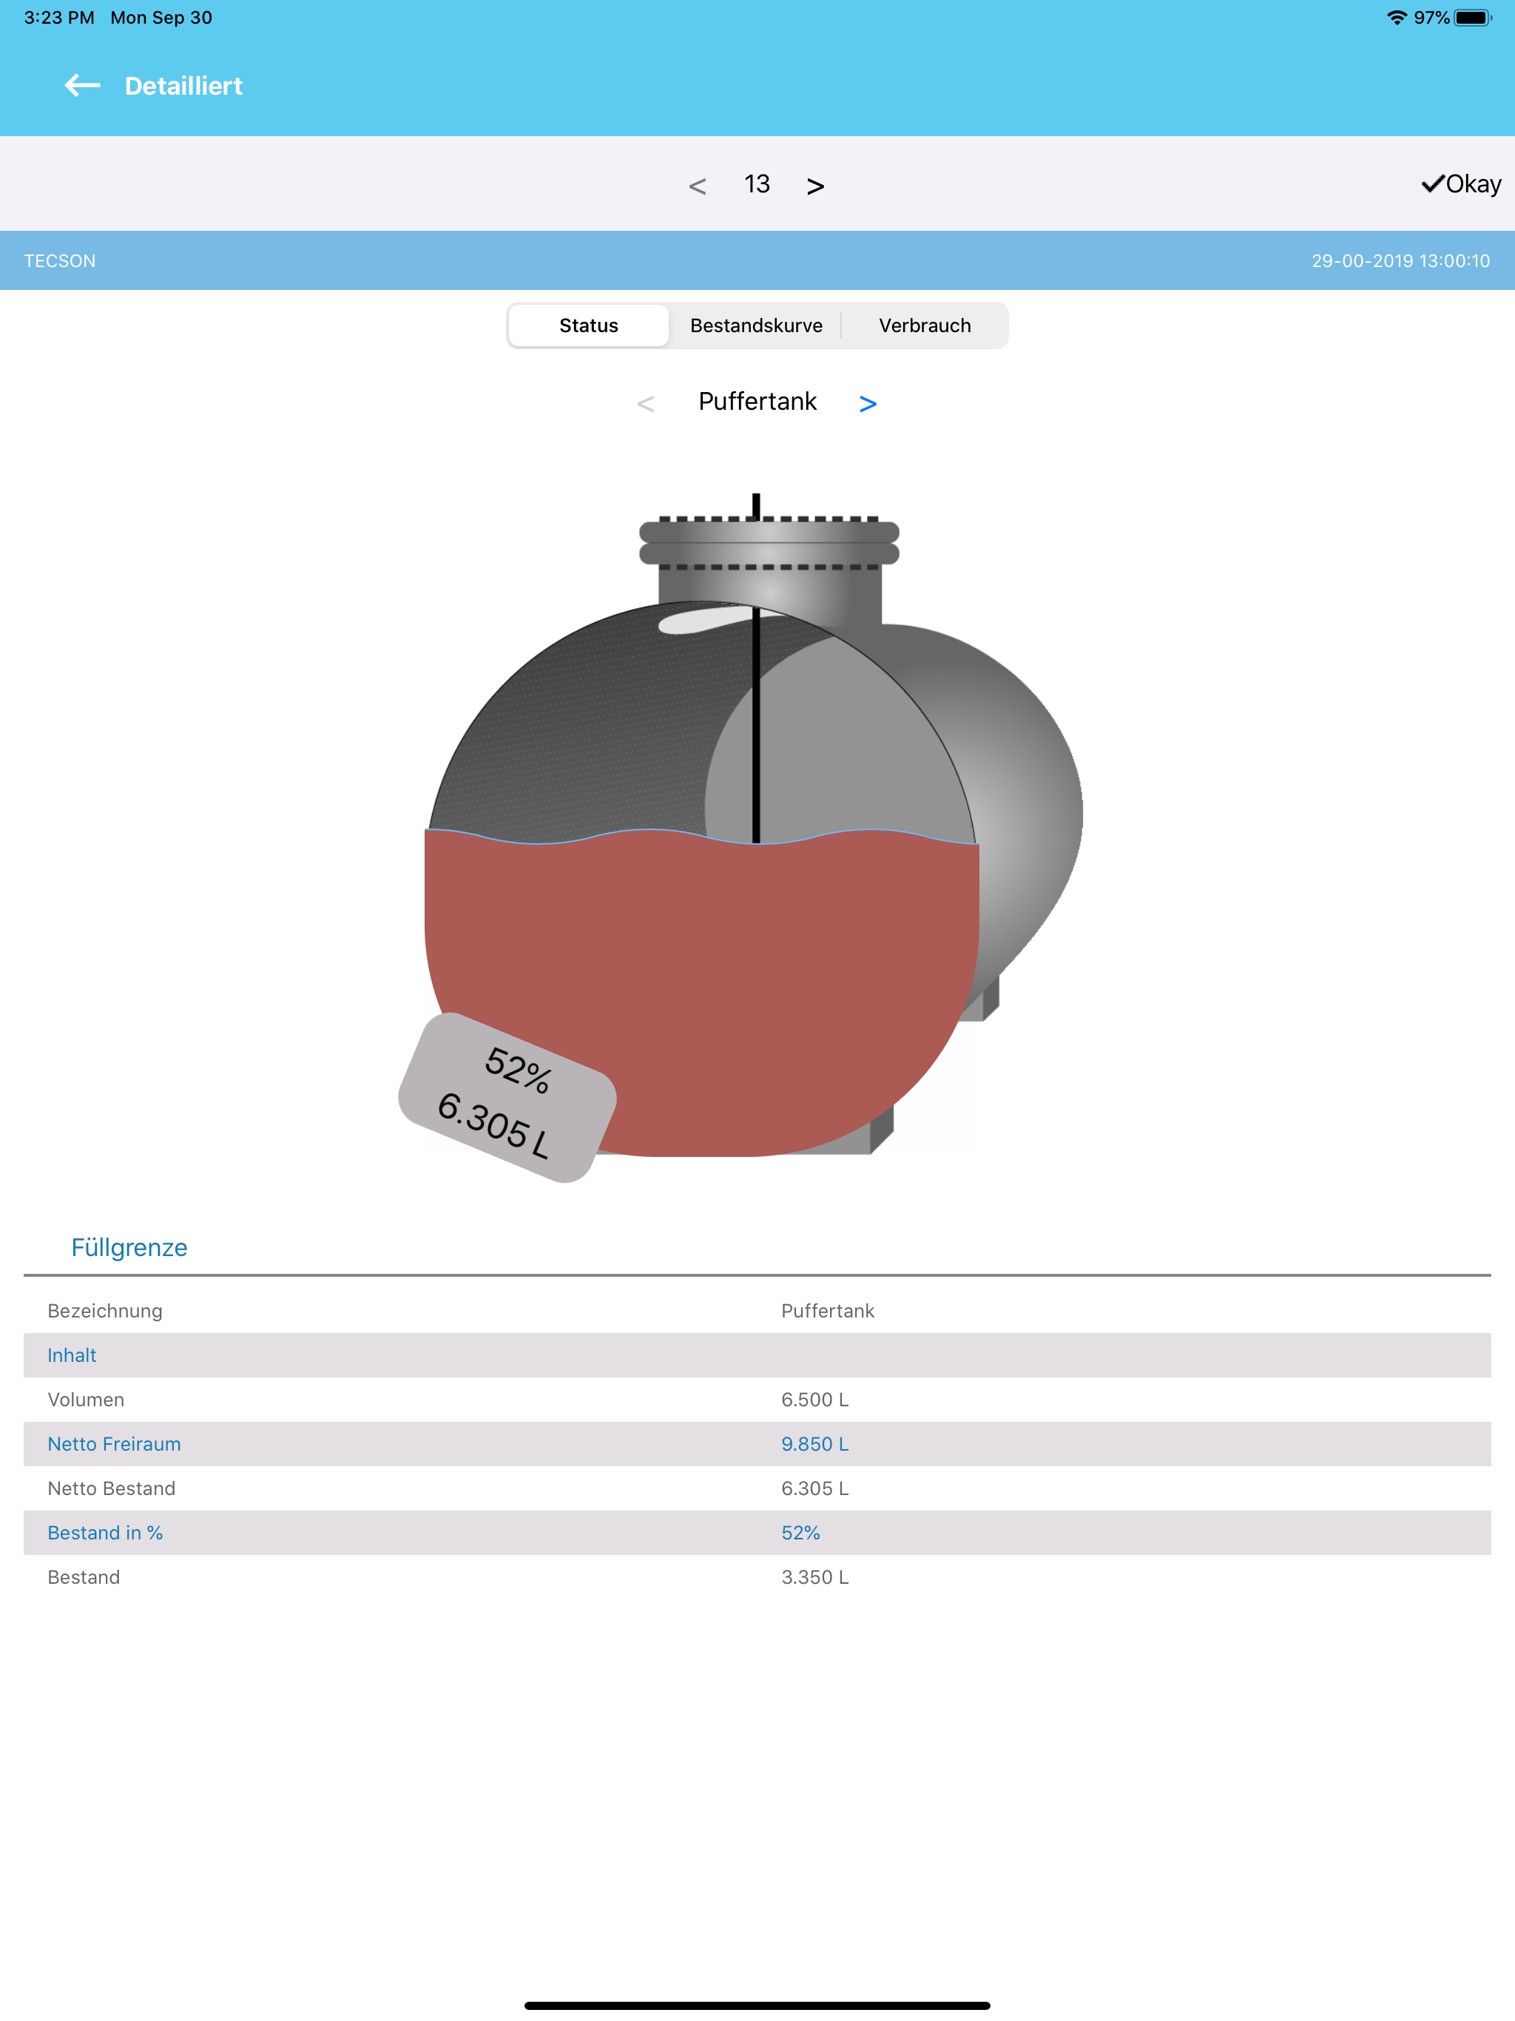This screenshot has width=1515, height=2021.
Task: Click the TECSON header label
Action: click(59, 260)
